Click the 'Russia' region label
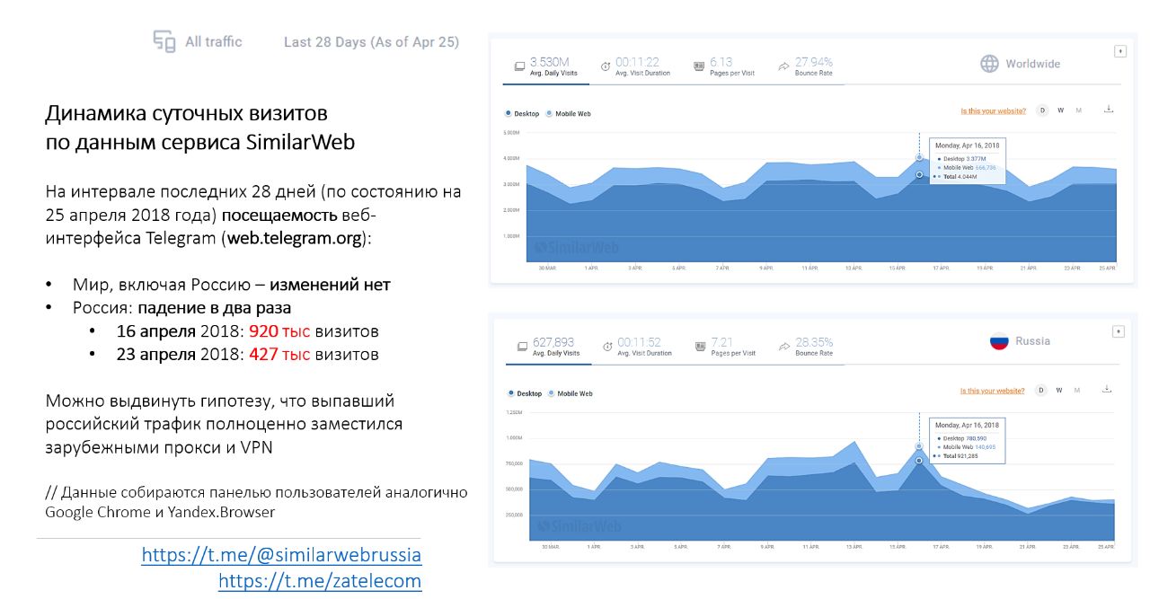The height and width of the screenshot is (599, 1150). pos(1032,341)
